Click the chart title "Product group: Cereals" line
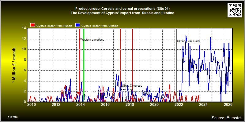The width and height of the screenshot is (245, 122). click(x=123, y=9)
